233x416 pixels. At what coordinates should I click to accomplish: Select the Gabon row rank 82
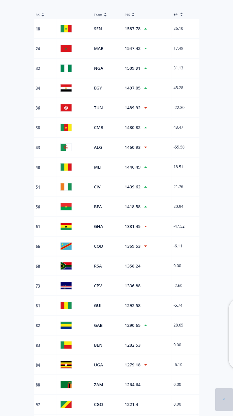[x=38, y=326]
